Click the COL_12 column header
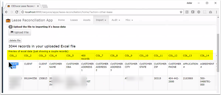The height and width of the screenshot is (95, 221). coord(175,57)
